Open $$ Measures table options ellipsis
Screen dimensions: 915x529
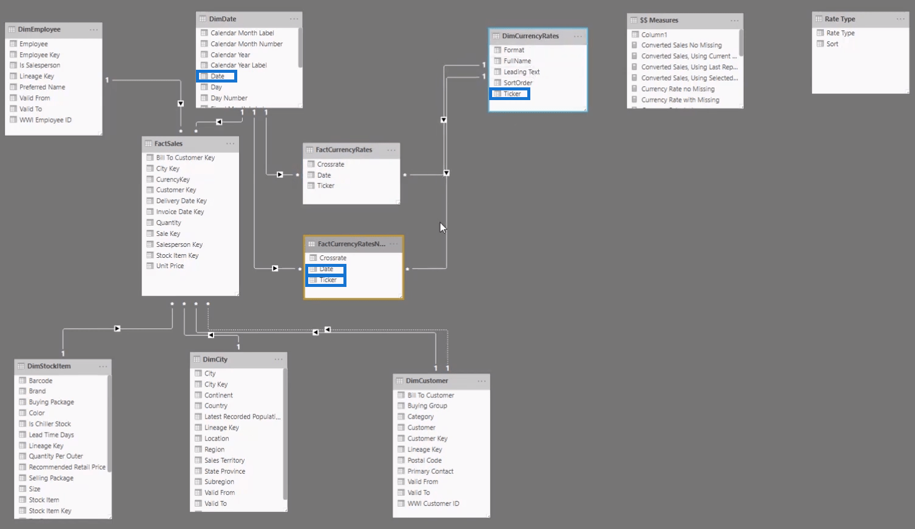(x=734, y=21)
